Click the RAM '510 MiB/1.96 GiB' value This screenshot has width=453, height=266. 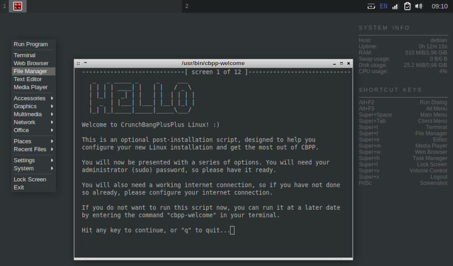[x=426, y=53]
